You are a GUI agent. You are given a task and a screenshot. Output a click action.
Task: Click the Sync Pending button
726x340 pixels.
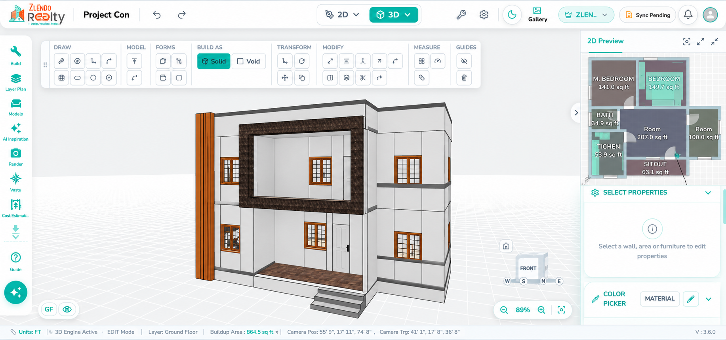click(648, 15)
